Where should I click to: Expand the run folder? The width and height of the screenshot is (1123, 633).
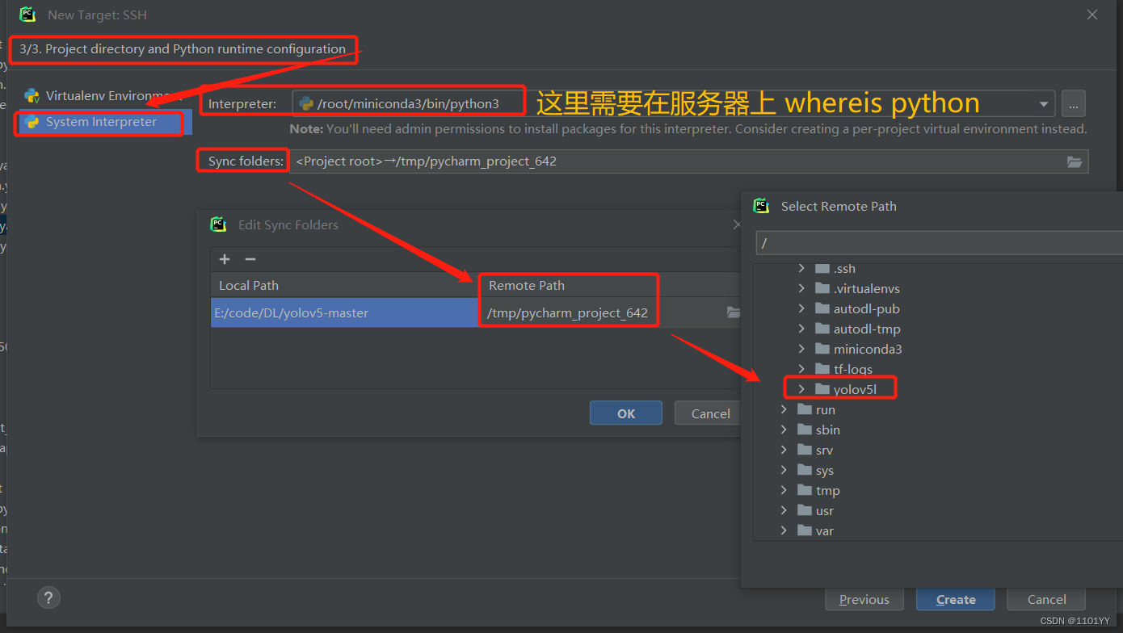(784, 409)
